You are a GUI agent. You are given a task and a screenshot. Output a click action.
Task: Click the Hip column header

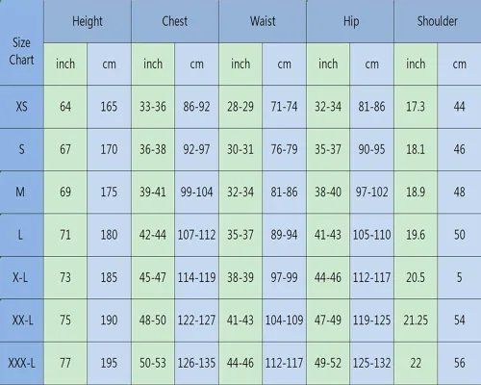tap(350, 21)
